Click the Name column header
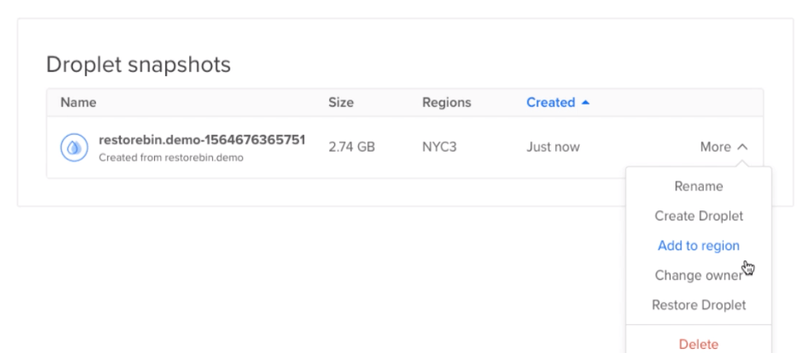The width and height of the screenshot is (809, 353). point(79,103)
